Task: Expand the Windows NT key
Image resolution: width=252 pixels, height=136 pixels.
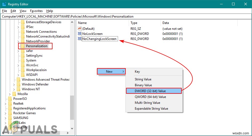Action: (14, 89)
